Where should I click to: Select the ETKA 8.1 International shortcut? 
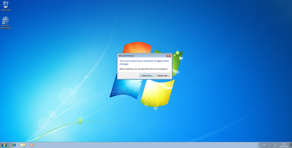tap(5, 23)
